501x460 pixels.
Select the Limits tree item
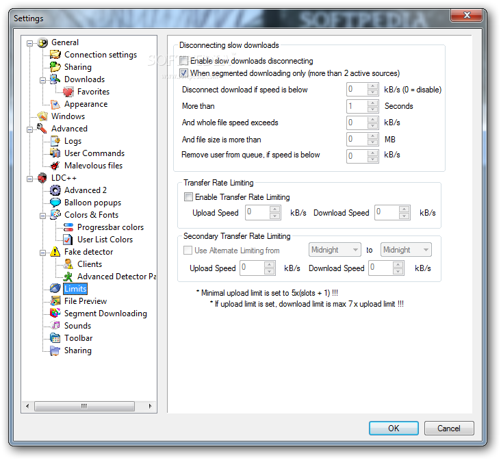tap(75, 289)
